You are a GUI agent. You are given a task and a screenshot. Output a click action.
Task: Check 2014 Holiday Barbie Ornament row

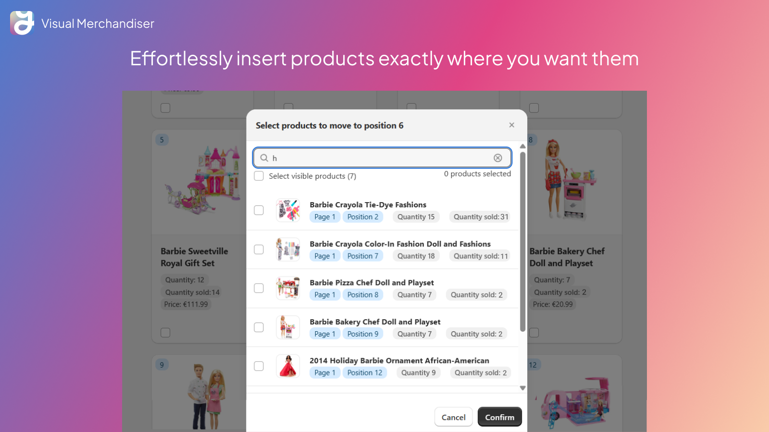(x=259, y=366)
